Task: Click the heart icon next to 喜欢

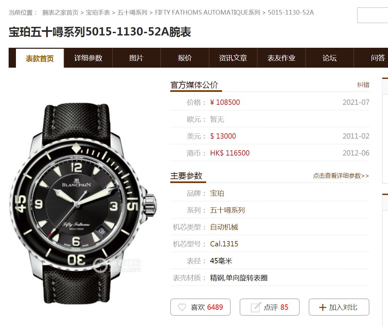Action: [182, 307]
